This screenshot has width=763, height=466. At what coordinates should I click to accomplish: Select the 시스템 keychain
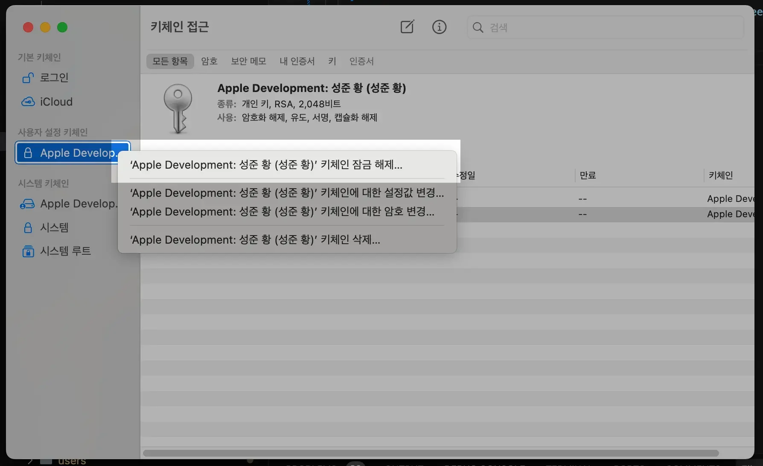point(73,227)
